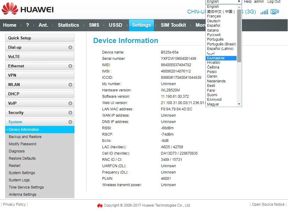This screenshot has height=218, width=289.
Task: Open Backup and Restore page
Action: (x=25, y=137)
